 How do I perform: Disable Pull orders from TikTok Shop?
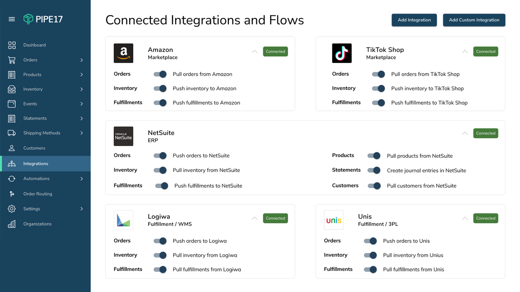pyautogui.click(x=379, y=74)
